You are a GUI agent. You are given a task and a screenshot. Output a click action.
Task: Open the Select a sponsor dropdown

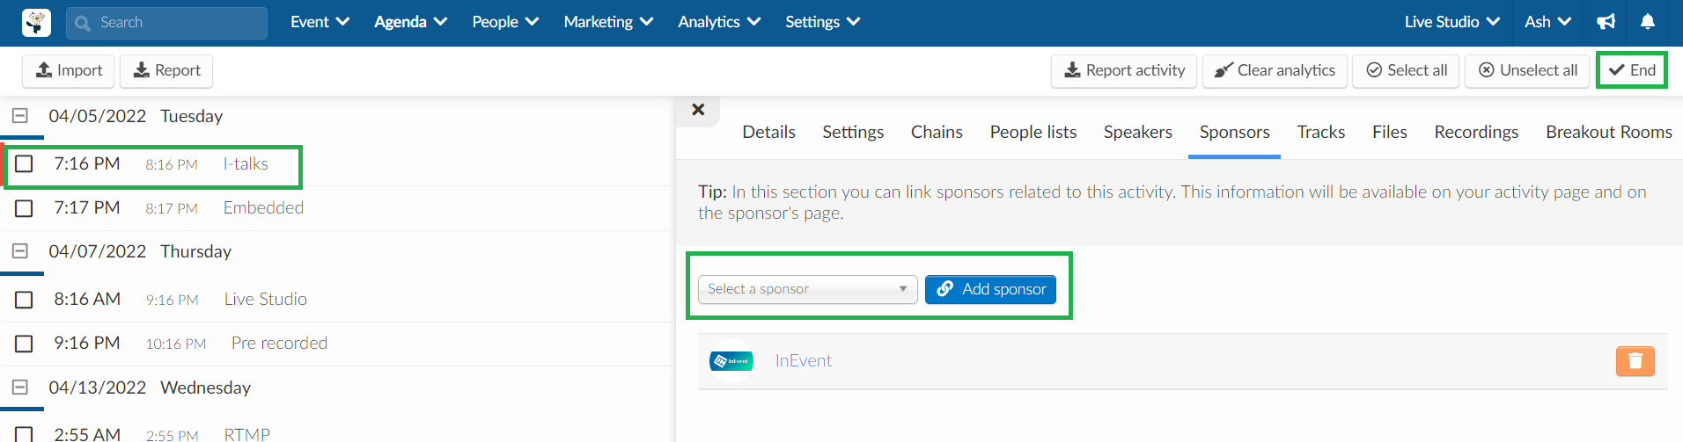pos(807,289)
